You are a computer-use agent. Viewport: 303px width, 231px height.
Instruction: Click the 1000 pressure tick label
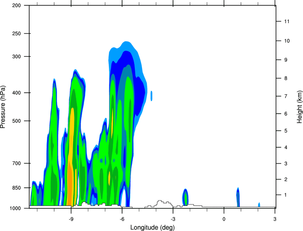click(15, 208)
